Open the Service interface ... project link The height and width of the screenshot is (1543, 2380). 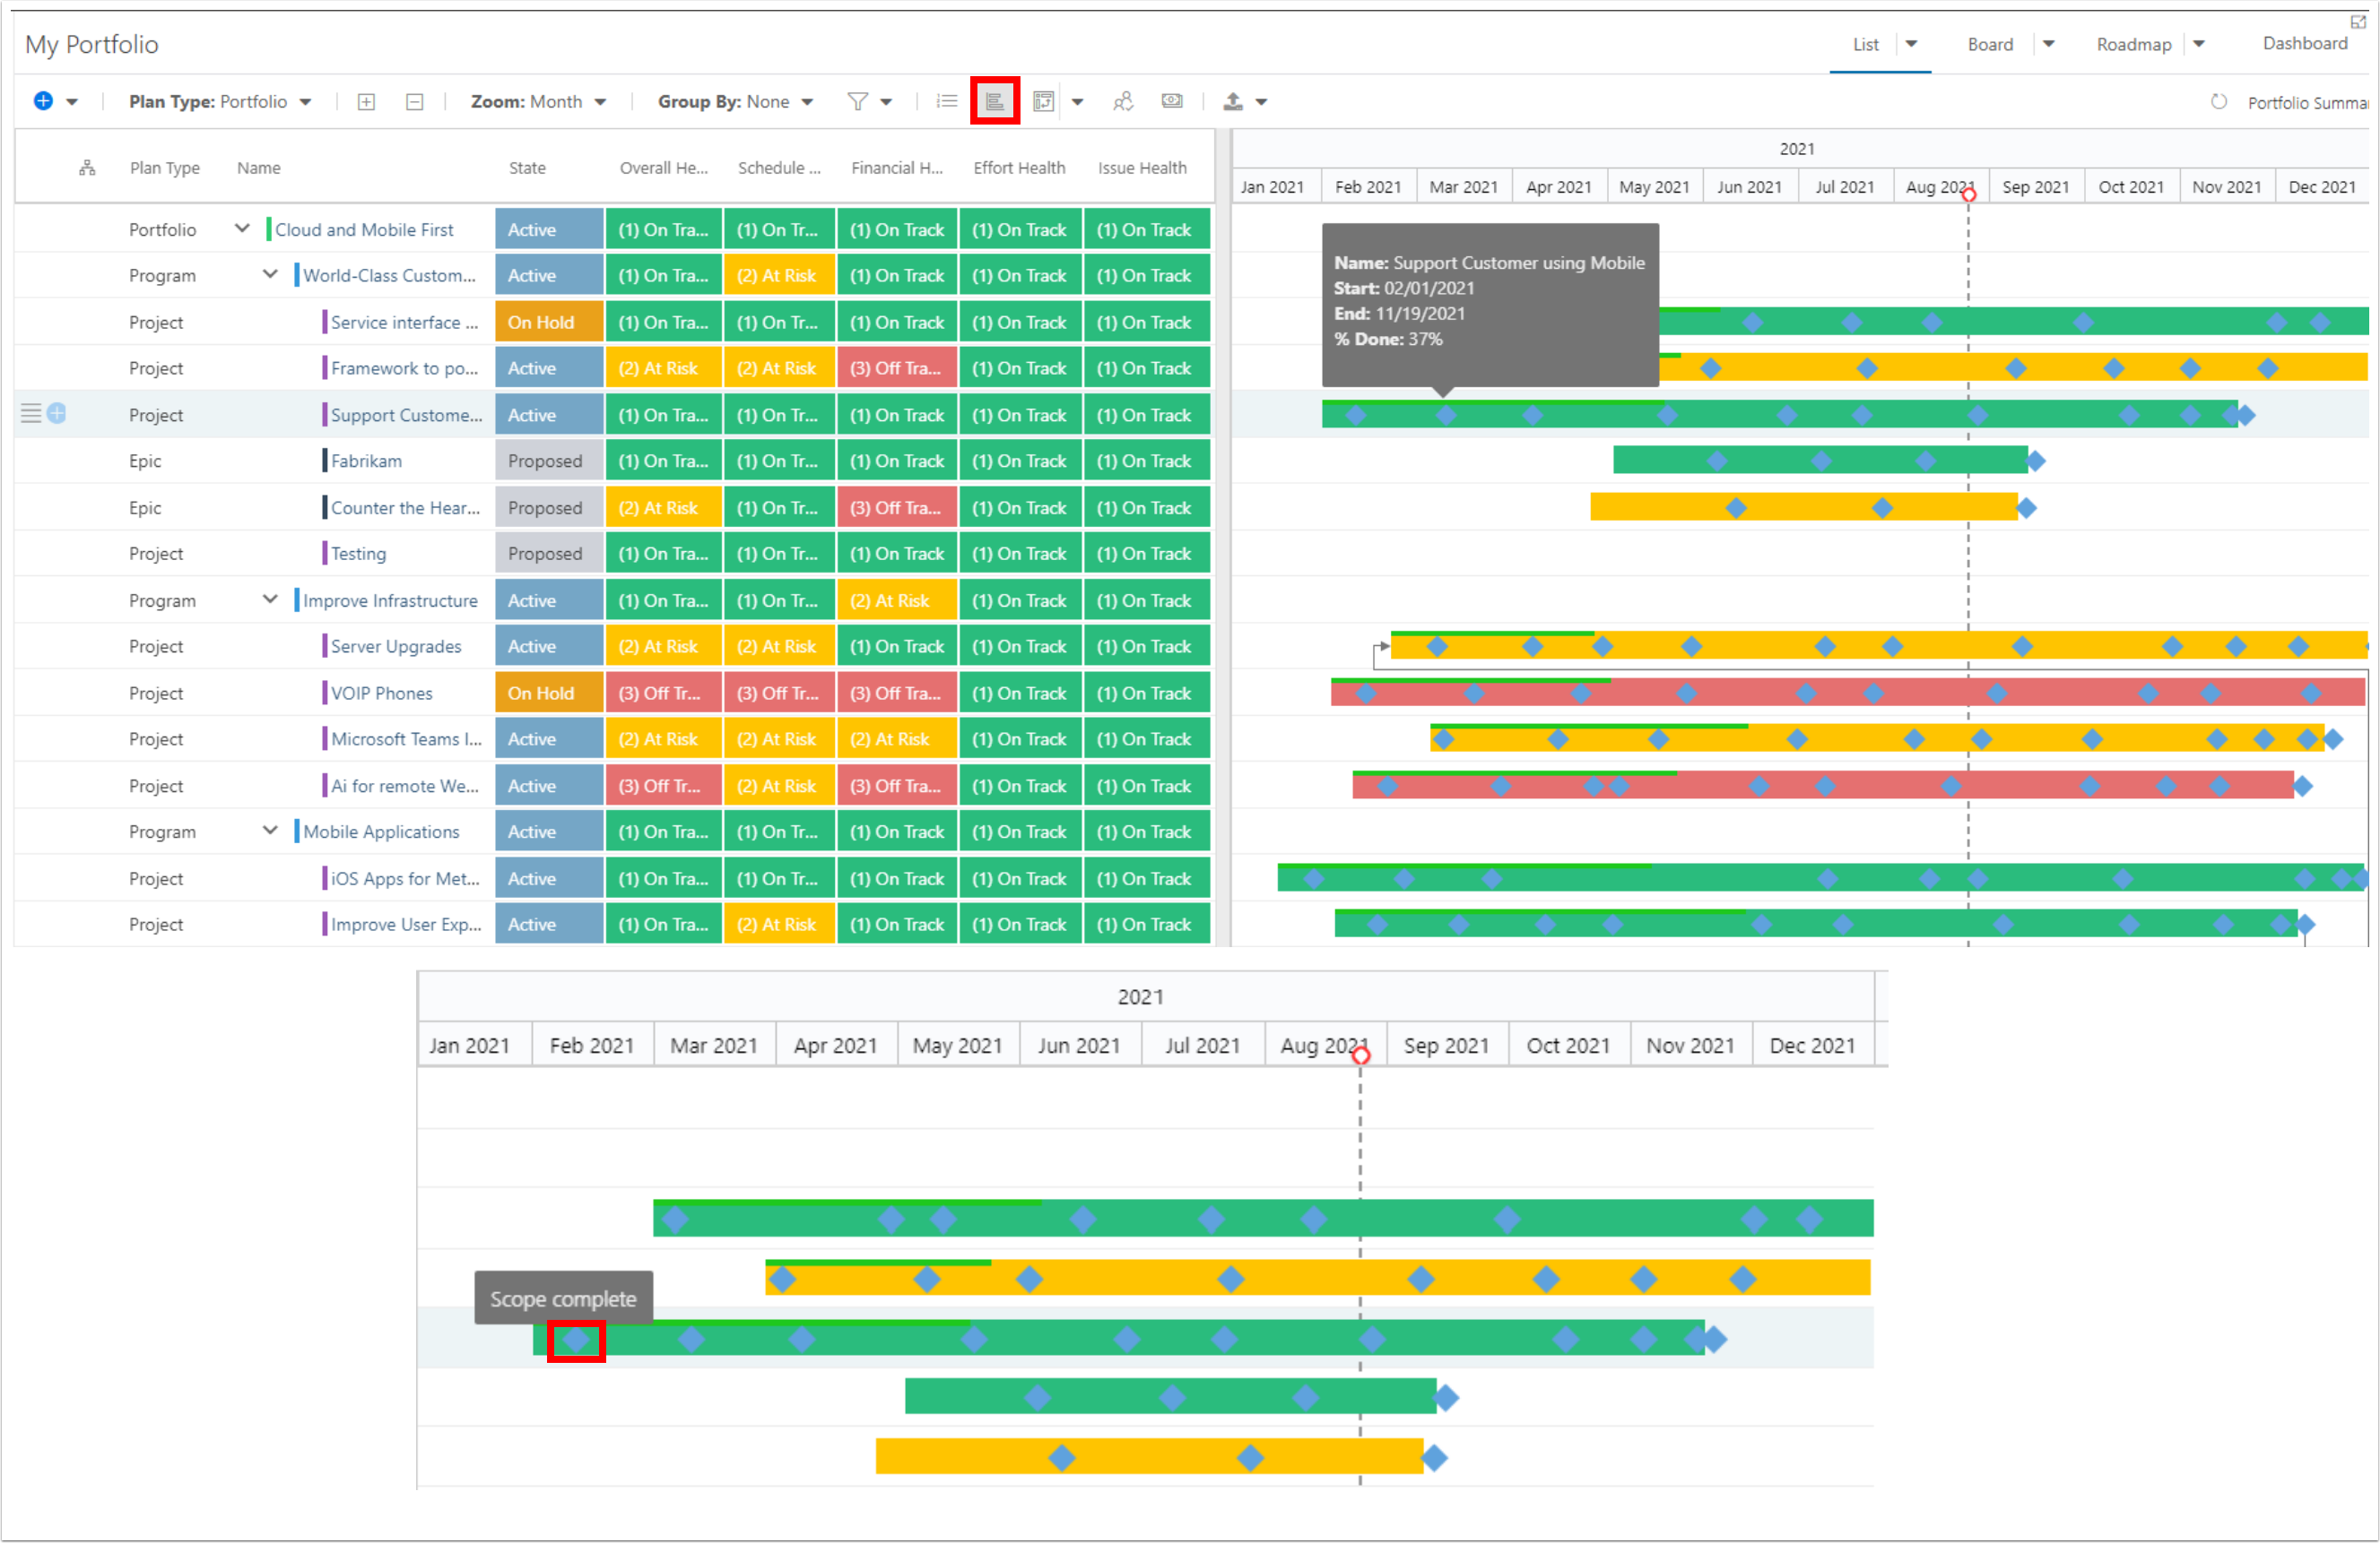(405, 323)
